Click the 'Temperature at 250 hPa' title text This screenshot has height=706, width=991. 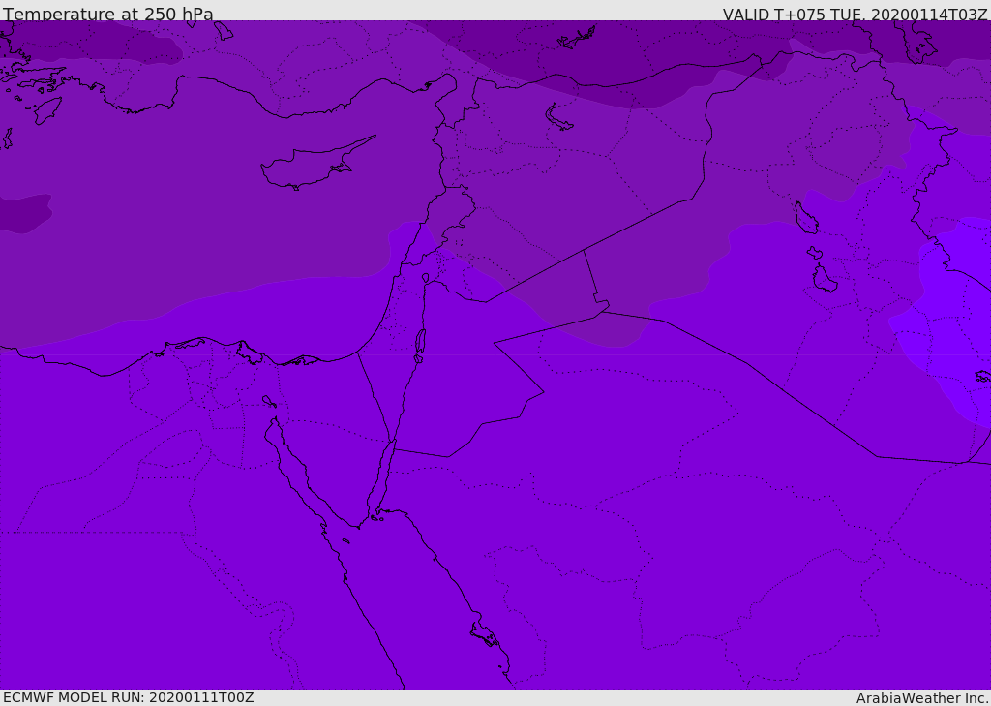[x=108, y=14]
